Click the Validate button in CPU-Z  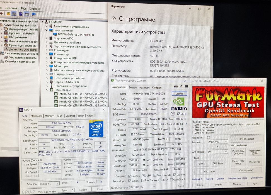(83, 189)
